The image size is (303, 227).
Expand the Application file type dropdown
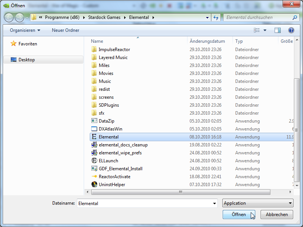tap(258, 203)
